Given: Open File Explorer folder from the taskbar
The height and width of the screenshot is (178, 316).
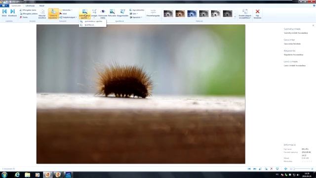Looking at the screenshot, I should pyautogui.click(x=27, y=175).
